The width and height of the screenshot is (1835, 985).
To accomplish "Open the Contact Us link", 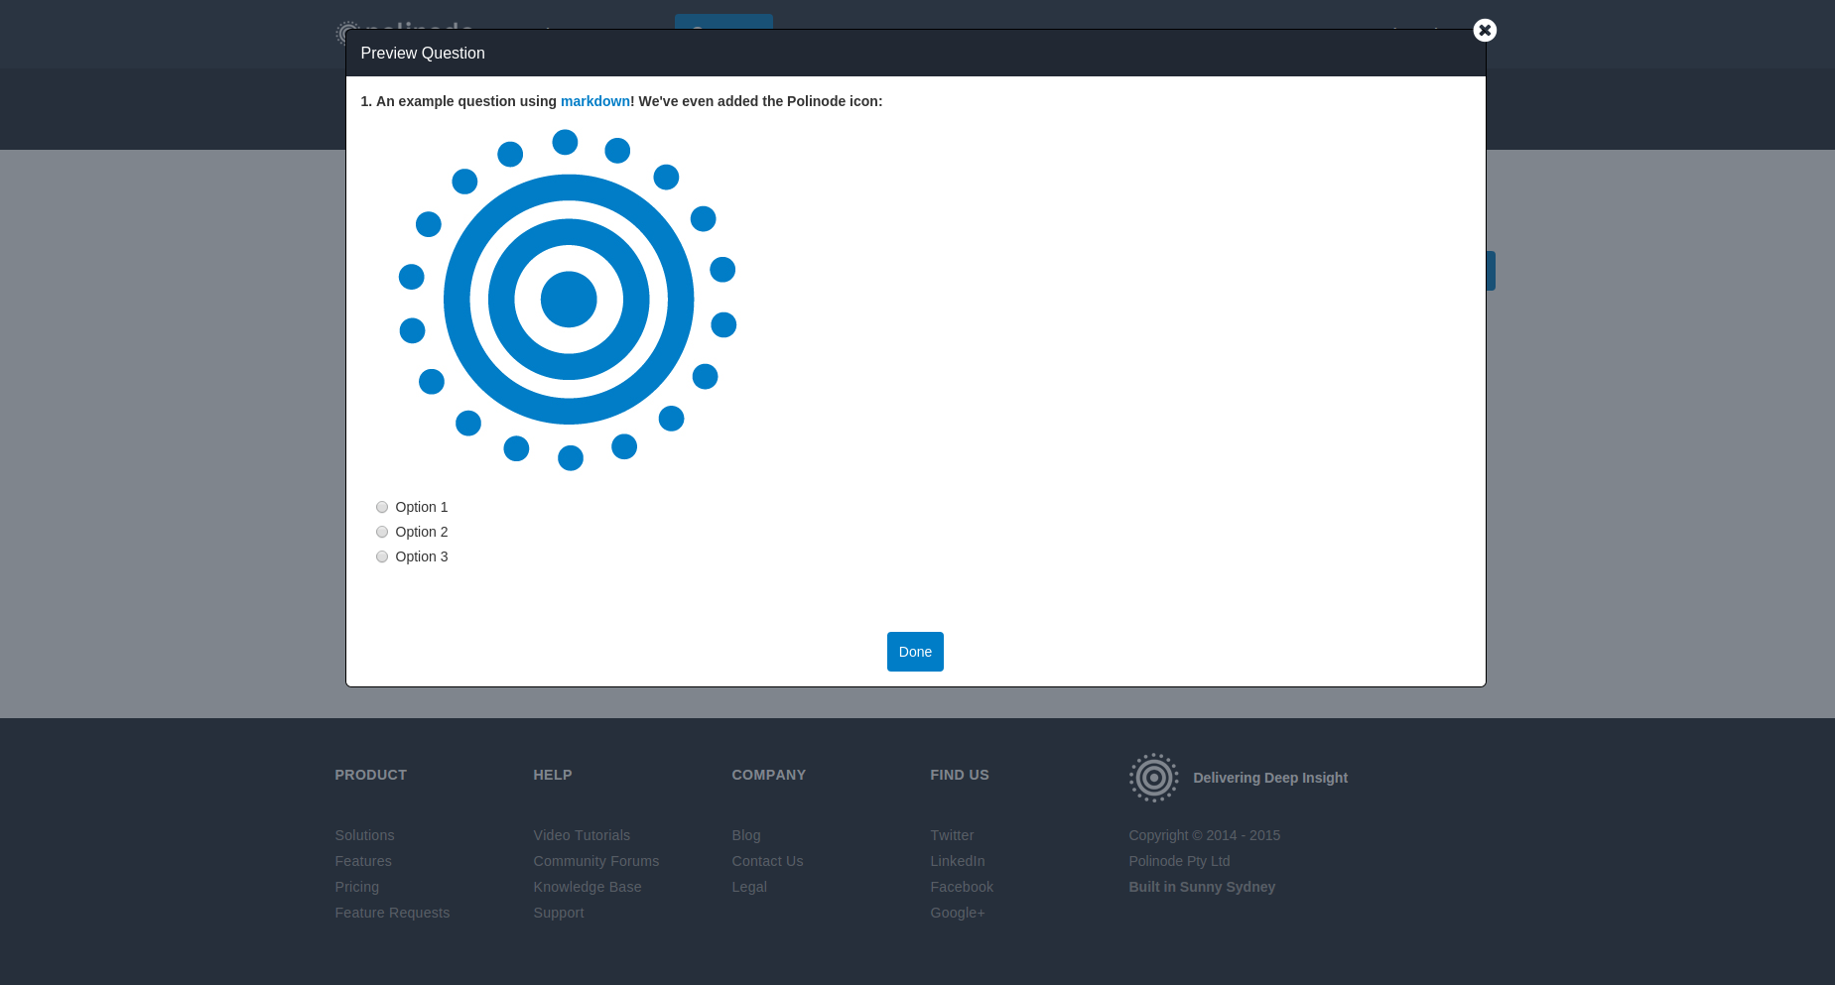I will [x=767, y=861].
